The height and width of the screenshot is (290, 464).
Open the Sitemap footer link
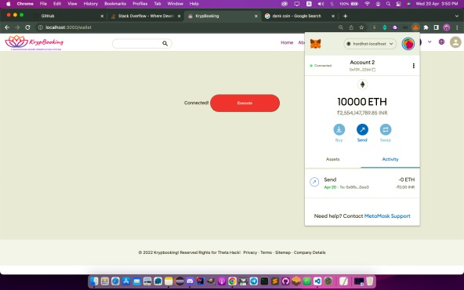[x=283, y=252]
